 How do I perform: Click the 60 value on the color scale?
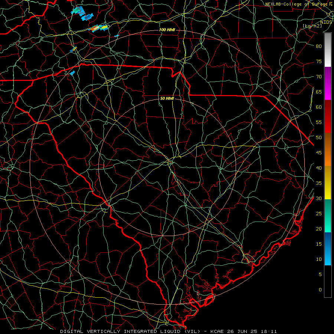point(319,107)
